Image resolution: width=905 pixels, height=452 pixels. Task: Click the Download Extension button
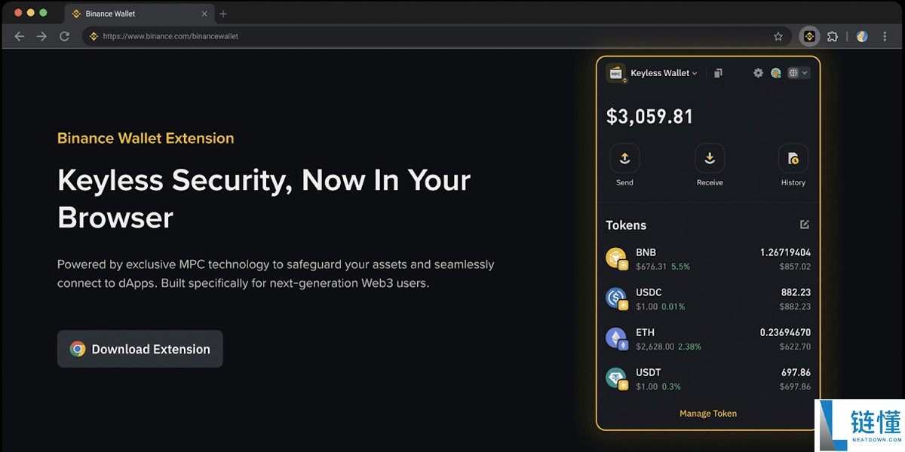coord(140,349)
